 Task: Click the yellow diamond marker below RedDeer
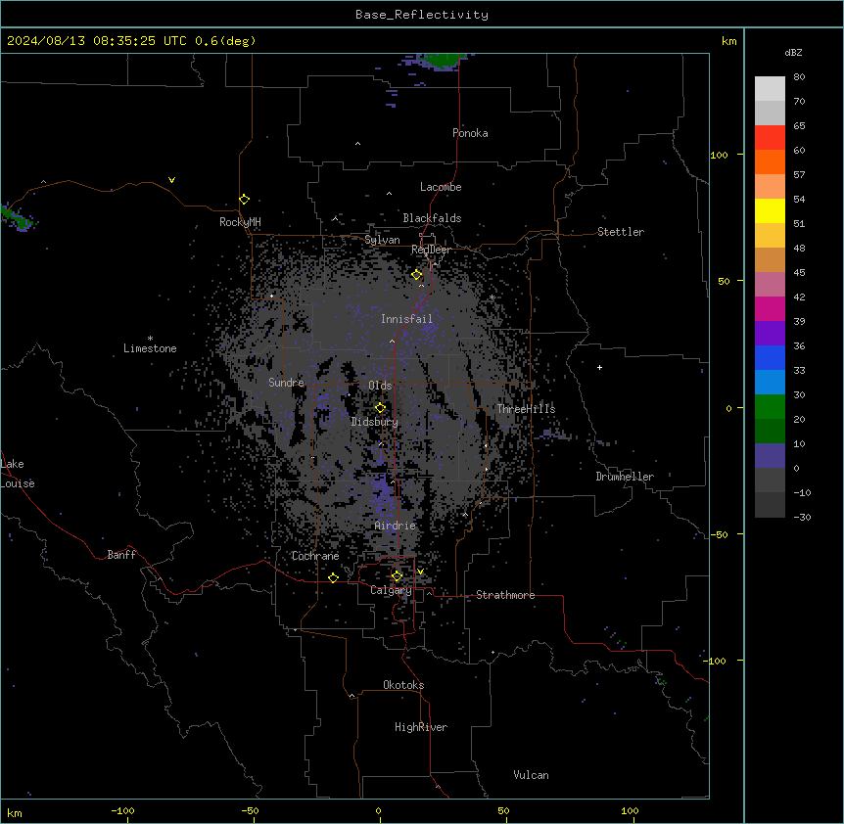416,275
